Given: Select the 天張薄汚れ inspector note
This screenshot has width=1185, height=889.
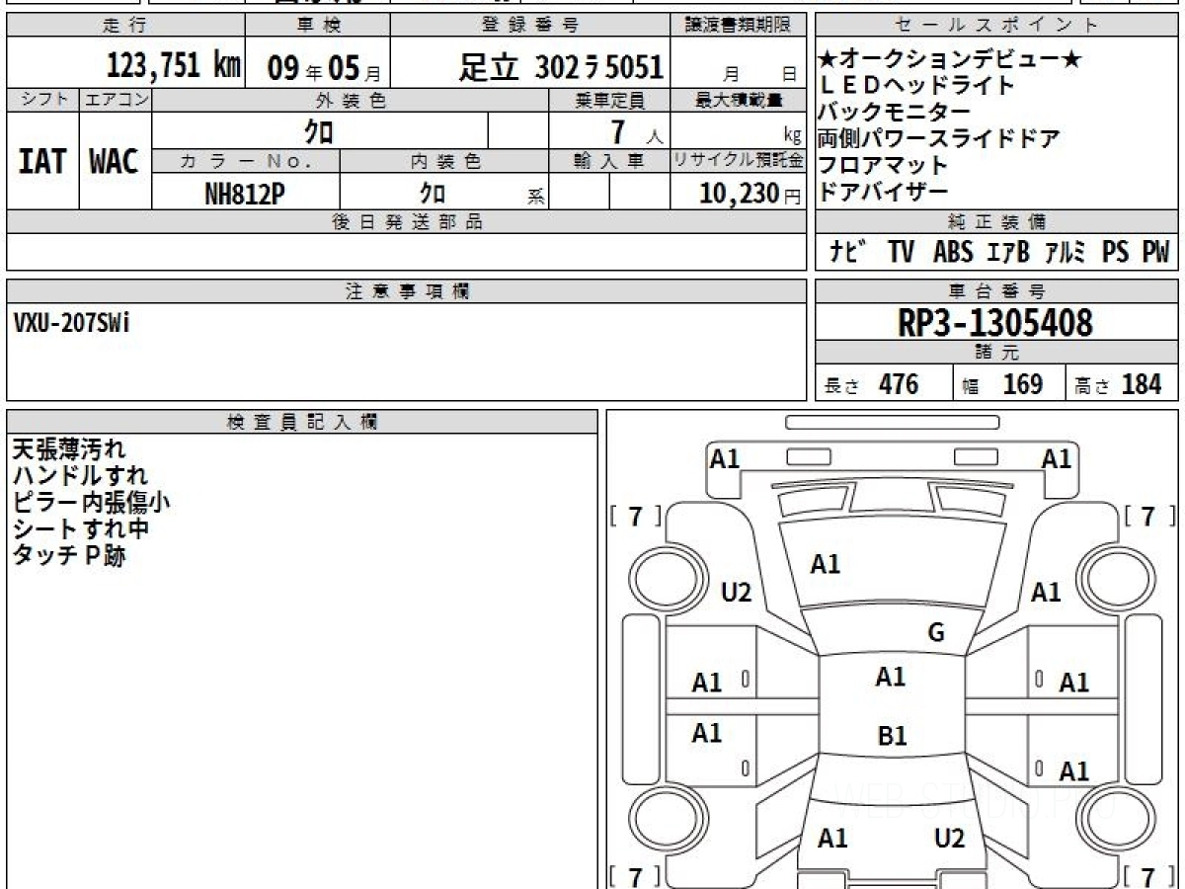Looking at the screenshot, I should click(x=69, y=449).
